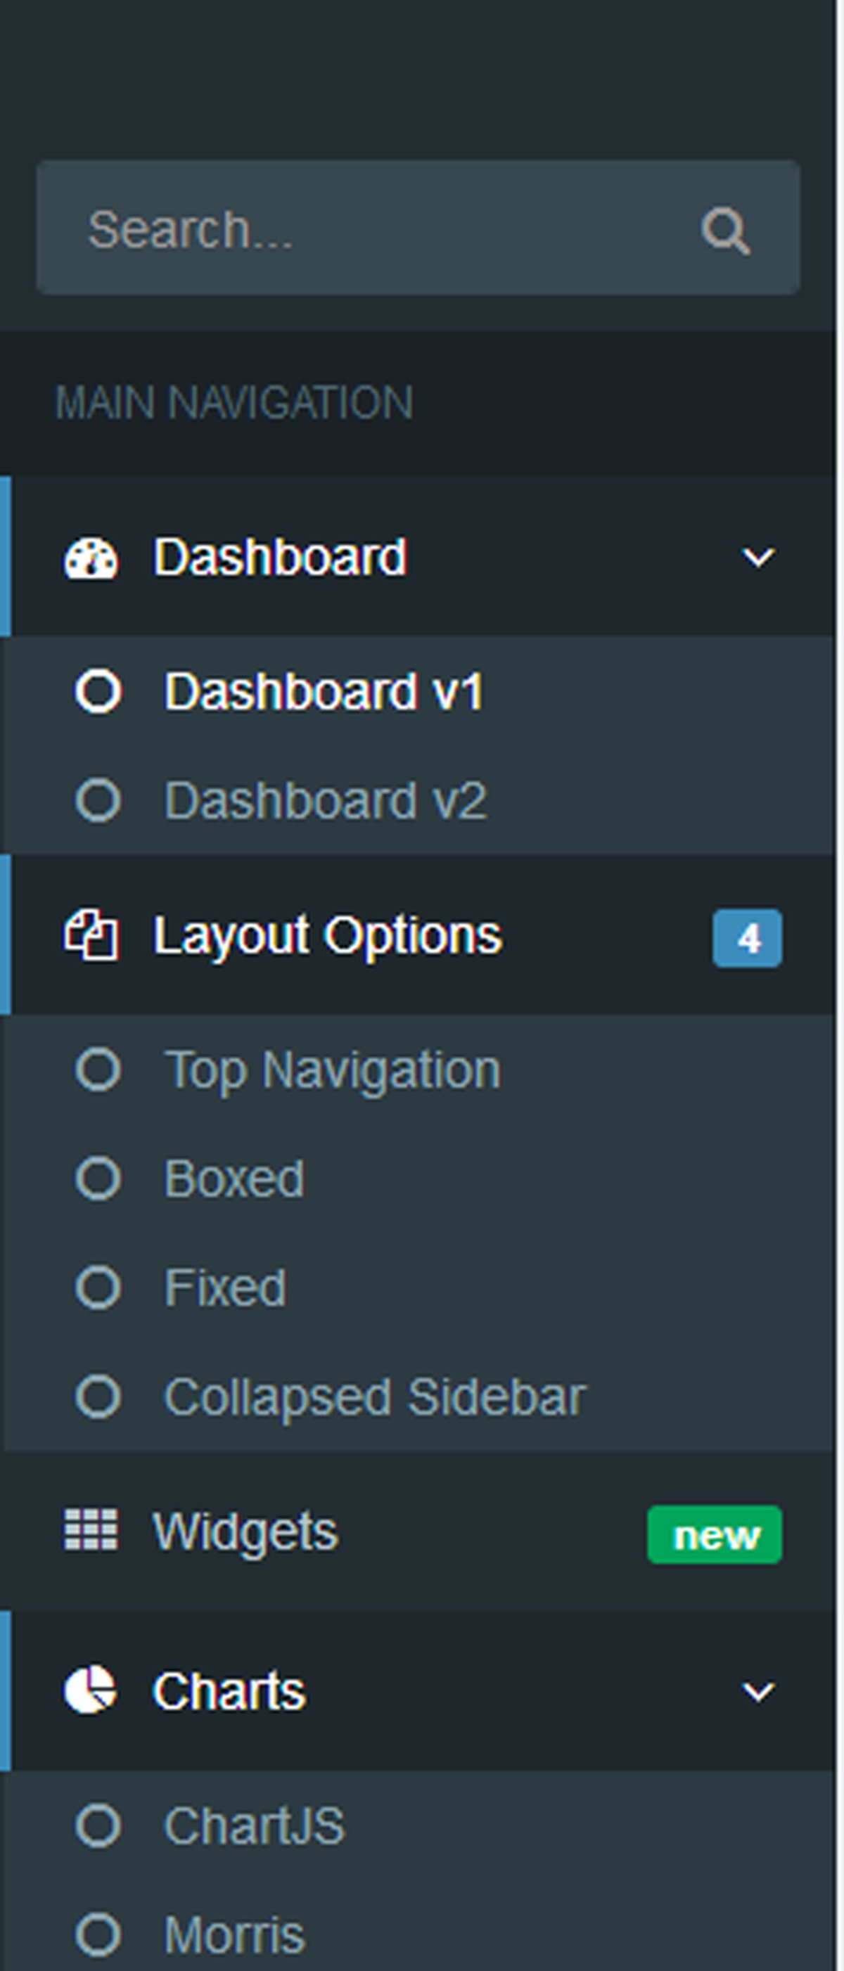The height and width of the screenshot is (1971, 844).
Task: Click the Layout Options files icon
Action: pos(91,935)
